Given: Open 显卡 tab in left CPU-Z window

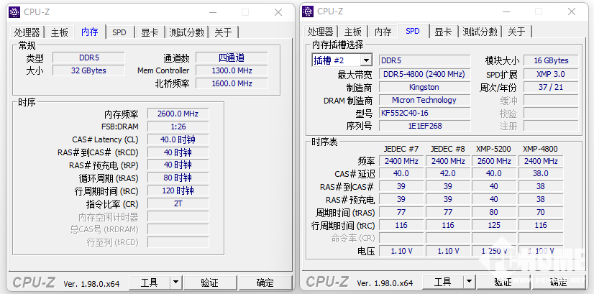Looking at the screenshot, I should click(150, 32).
